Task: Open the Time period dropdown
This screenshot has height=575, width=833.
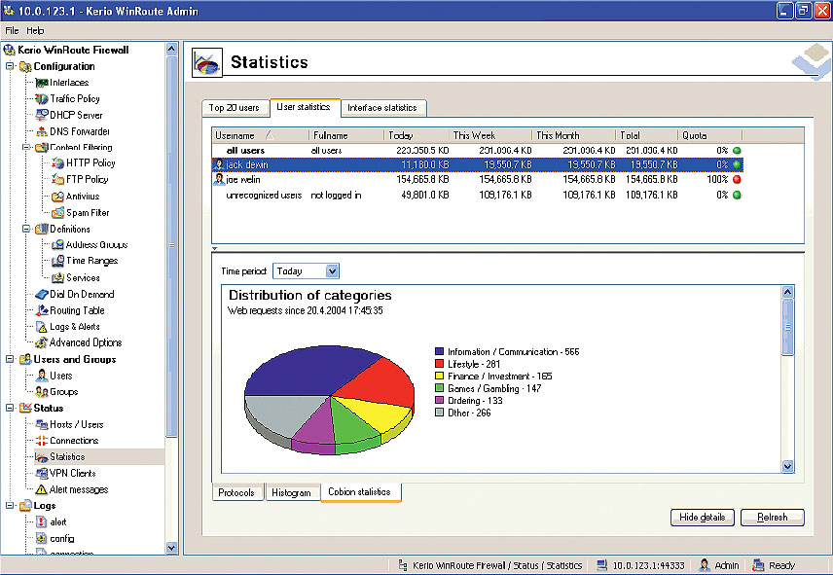Action: pos(332,271)
